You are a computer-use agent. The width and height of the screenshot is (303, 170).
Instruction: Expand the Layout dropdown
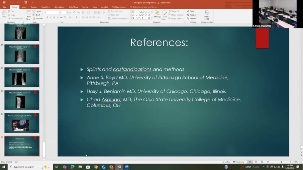tap(38, 11)
